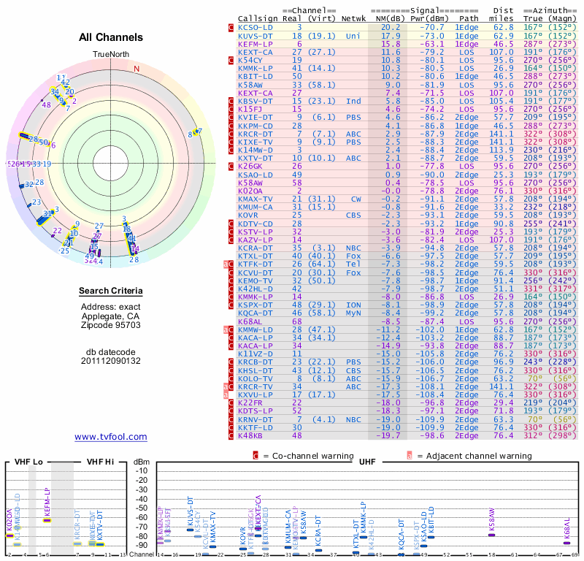Open the www.tvfool.com link
This screenshot has height=561, width=584.
coord(111,437)
